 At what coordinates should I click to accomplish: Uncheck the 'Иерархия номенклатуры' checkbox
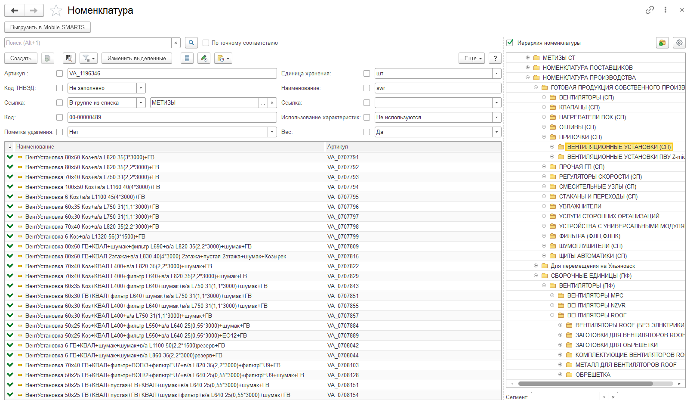click(x=510, y=43)
